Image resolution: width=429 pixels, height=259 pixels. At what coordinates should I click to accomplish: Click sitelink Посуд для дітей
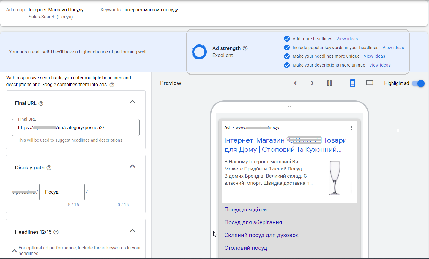coord(246,210)
